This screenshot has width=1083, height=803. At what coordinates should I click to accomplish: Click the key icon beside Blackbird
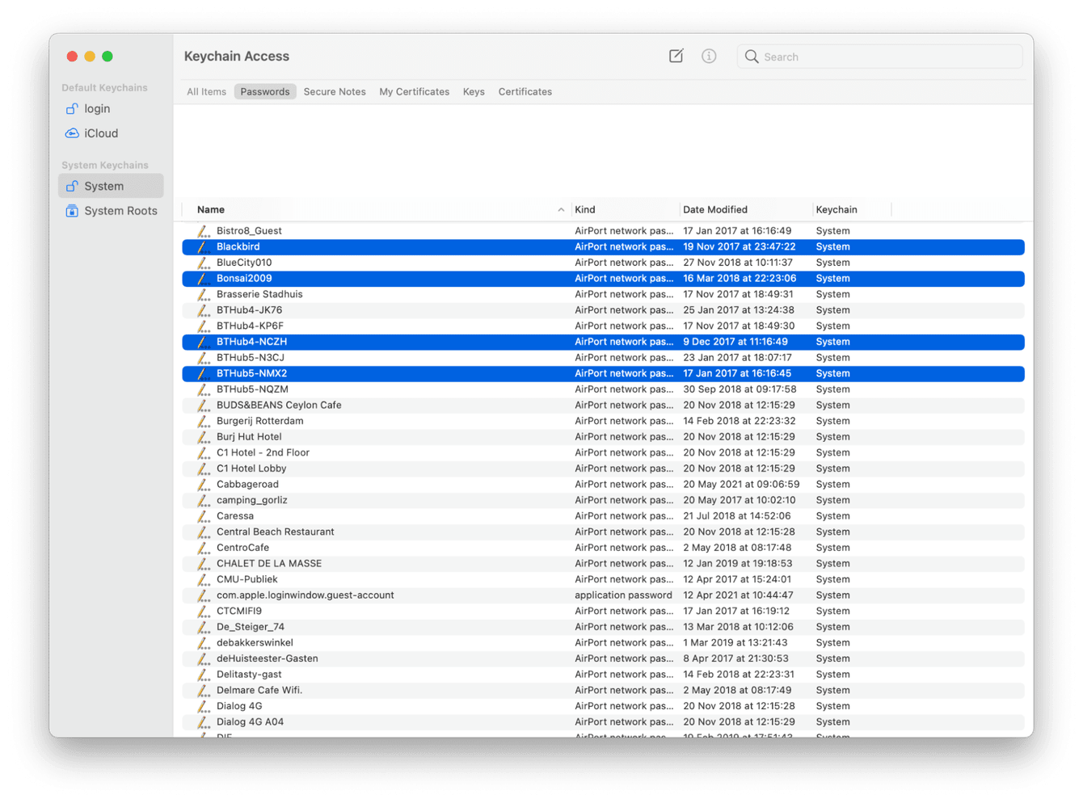click(x=202, y=246)
